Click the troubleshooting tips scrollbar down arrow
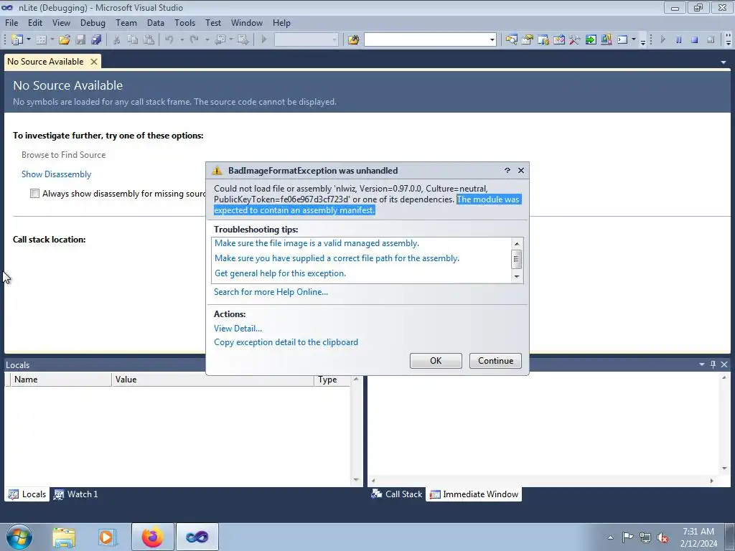 tap(517, 276)
